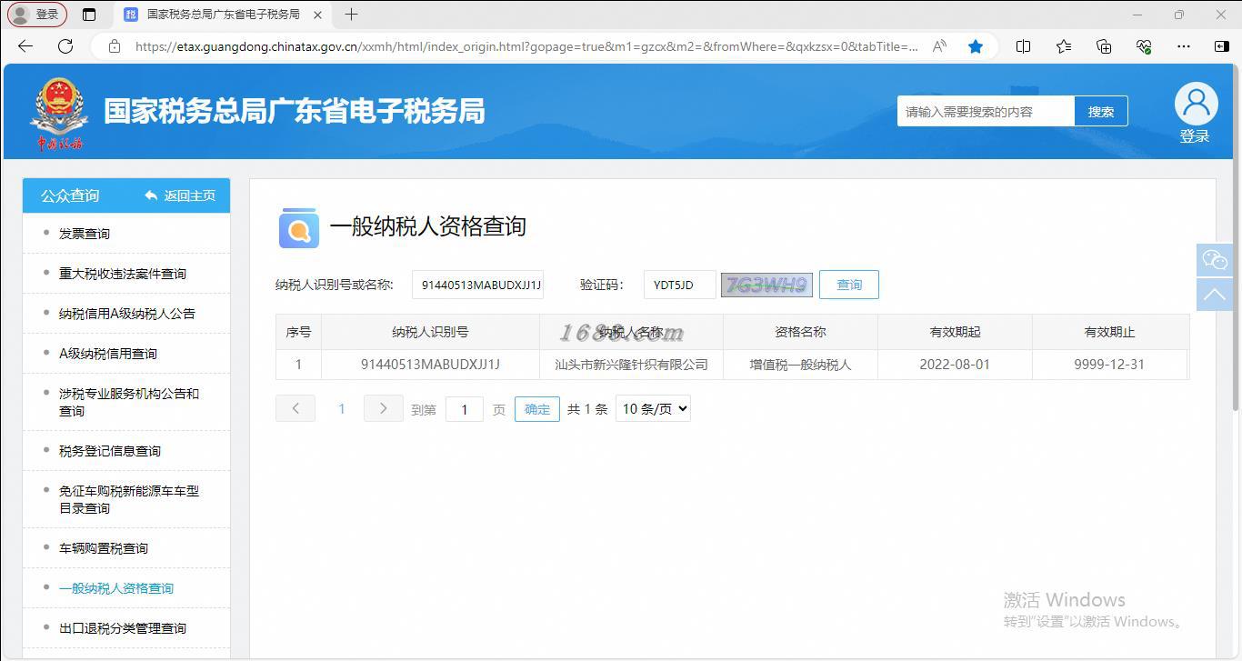The image size is (1242, 661).
Task: Open the tab actions menu icon
Action: pyautogui.click(x=88, y=15)
